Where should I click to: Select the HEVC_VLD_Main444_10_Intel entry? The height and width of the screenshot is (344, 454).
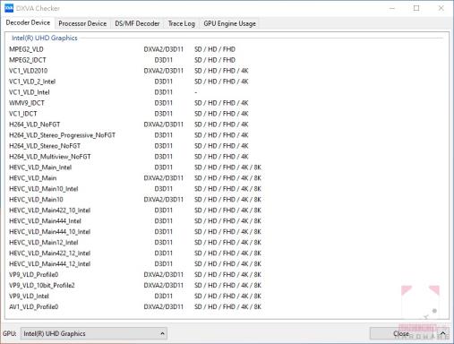(x=50, y=232)
